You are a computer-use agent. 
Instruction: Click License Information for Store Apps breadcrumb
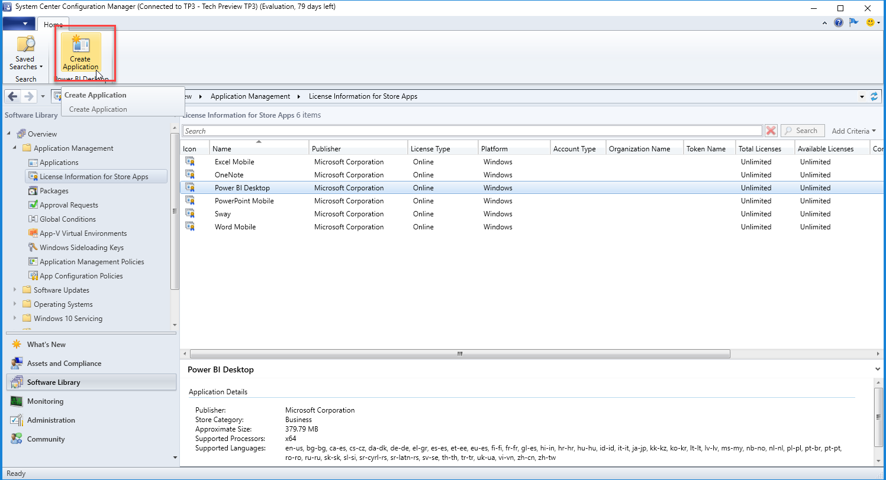tap(363, 96)
